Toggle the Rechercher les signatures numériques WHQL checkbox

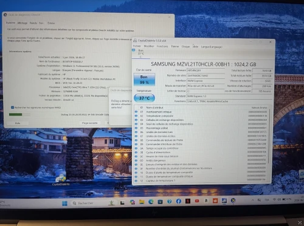click(12, 108)
